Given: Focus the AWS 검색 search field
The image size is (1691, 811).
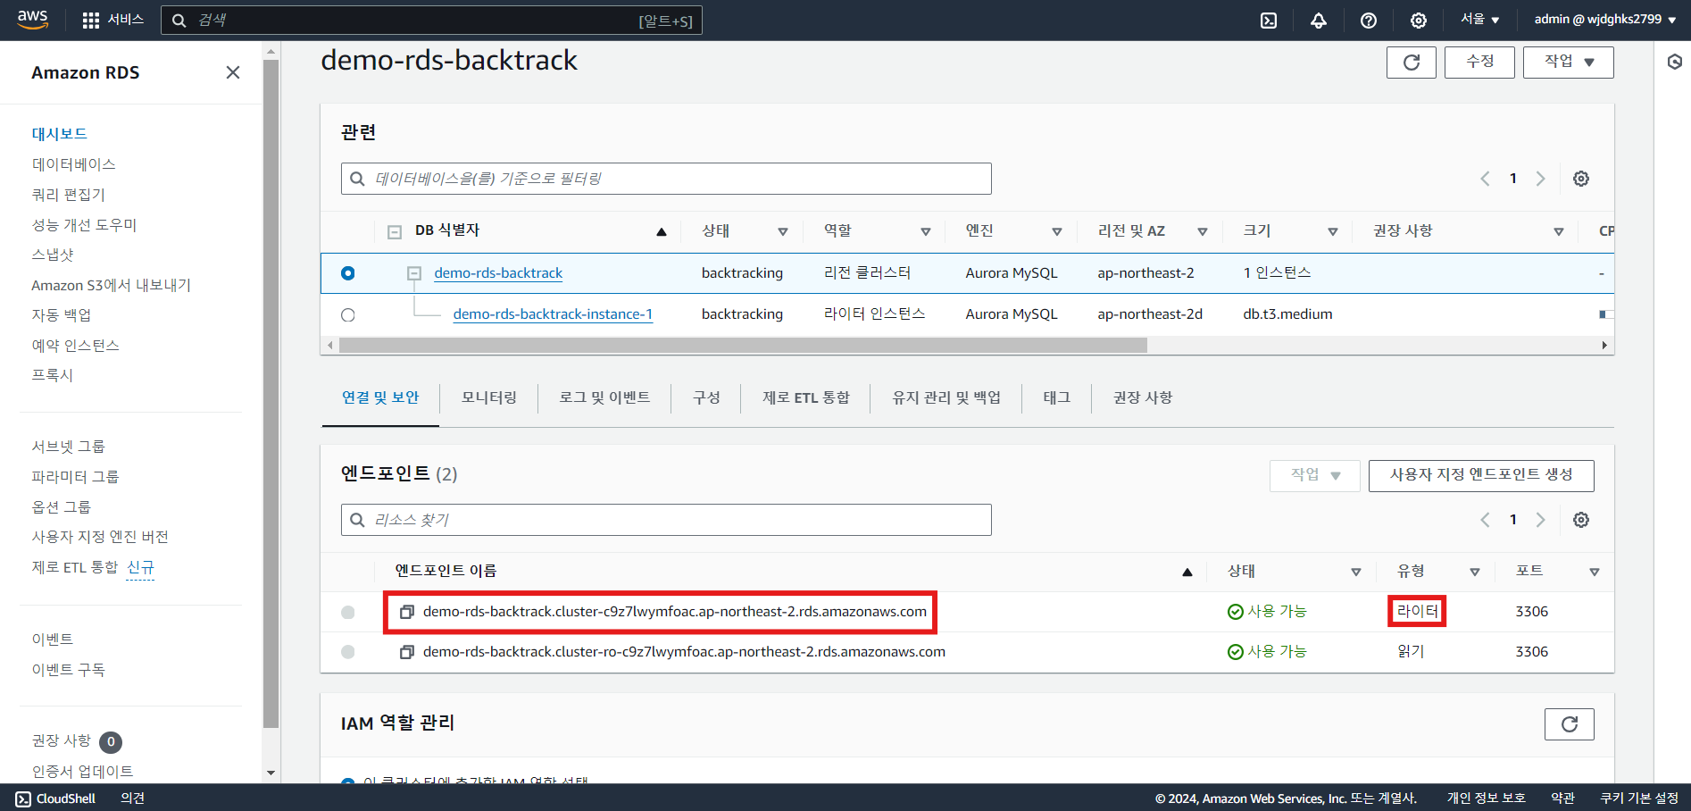Looking at the screenshot, I should [431, 20].
